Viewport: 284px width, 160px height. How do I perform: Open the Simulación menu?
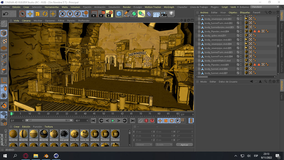pyautogui.click(x=114, y=7)
